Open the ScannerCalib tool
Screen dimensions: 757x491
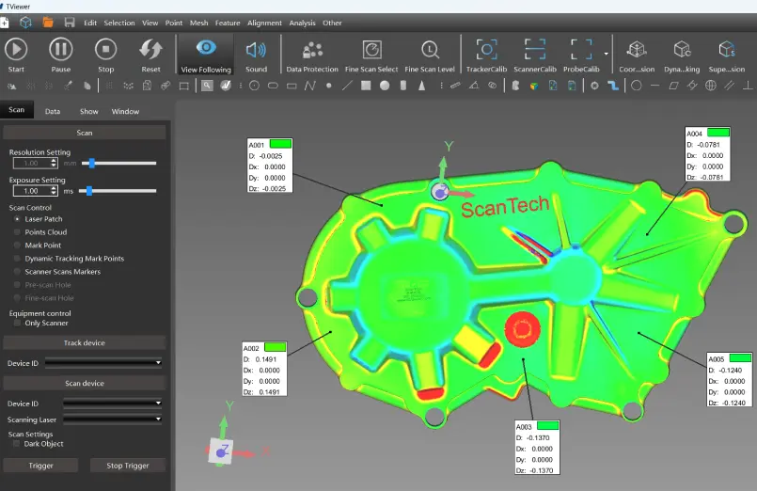534,50
